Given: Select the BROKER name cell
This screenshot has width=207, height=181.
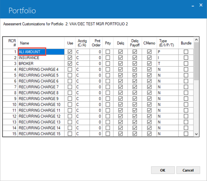Looking at the screenshot, I should (41, 63).
